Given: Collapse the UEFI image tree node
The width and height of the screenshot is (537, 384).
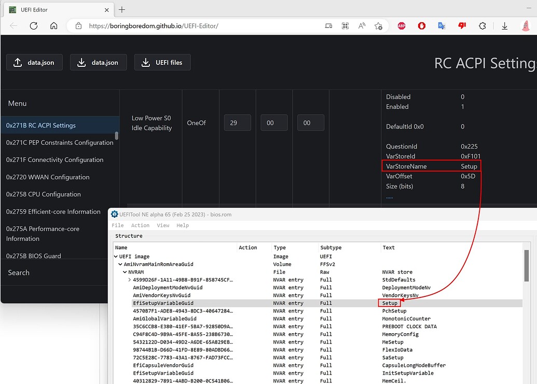Looking at the screenshot, I should 116,257.
